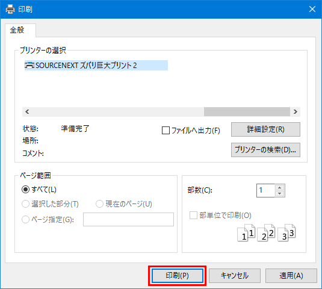Select ページ指定(G) radio option
This screenshot has height=289, width=322.
click(x=25, y=219)
